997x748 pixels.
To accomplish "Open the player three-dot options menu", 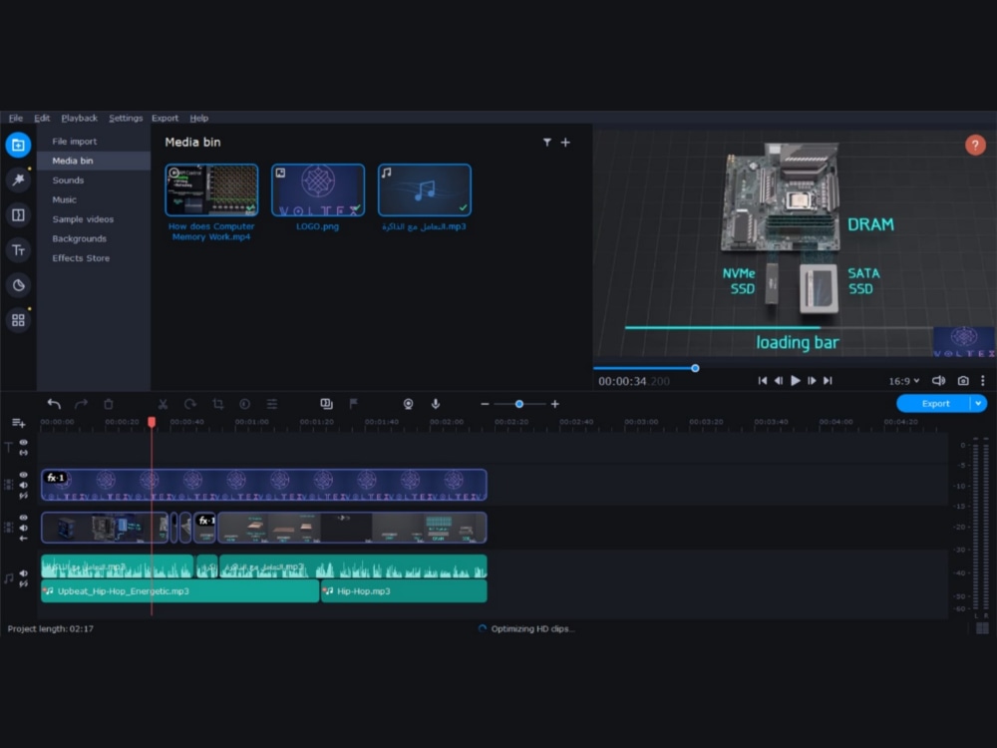I will pyautogui.click(x=982, y=381).
